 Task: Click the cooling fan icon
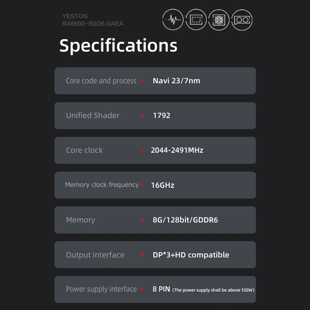[x=219, y=20]
